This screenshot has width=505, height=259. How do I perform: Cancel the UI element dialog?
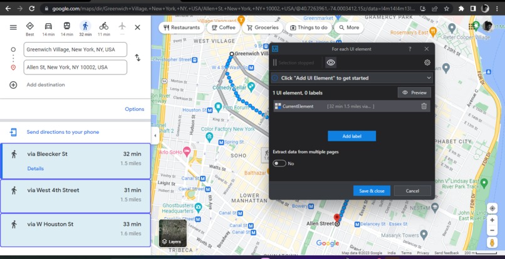click(412, 191)
